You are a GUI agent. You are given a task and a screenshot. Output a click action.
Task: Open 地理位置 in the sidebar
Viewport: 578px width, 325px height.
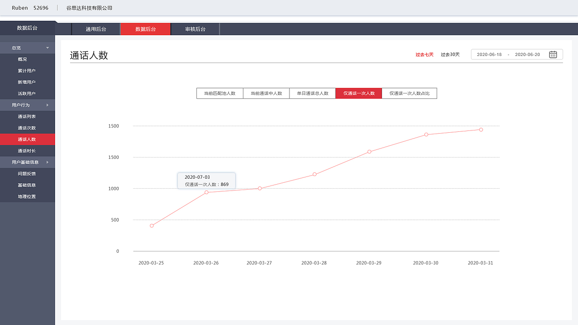point(28,196)
